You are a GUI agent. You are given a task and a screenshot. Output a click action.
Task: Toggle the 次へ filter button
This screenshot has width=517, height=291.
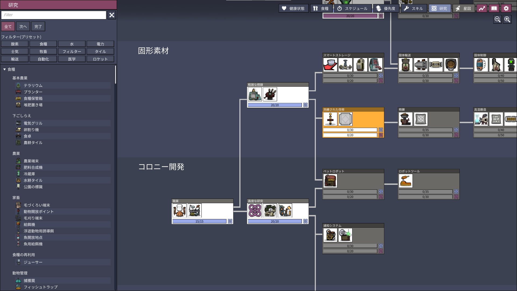23,26
